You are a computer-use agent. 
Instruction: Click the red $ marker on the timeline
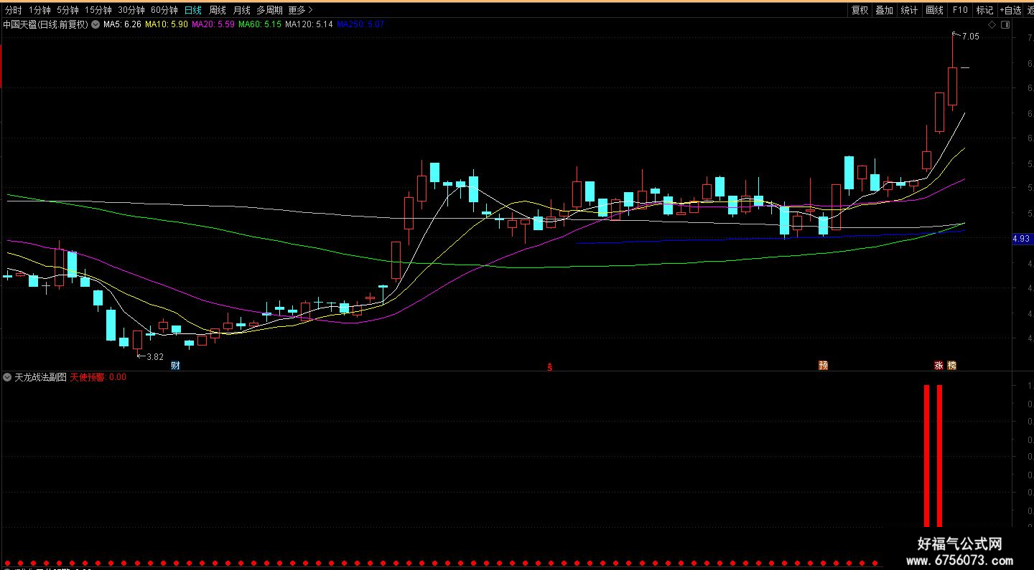[x=550, y=366]
